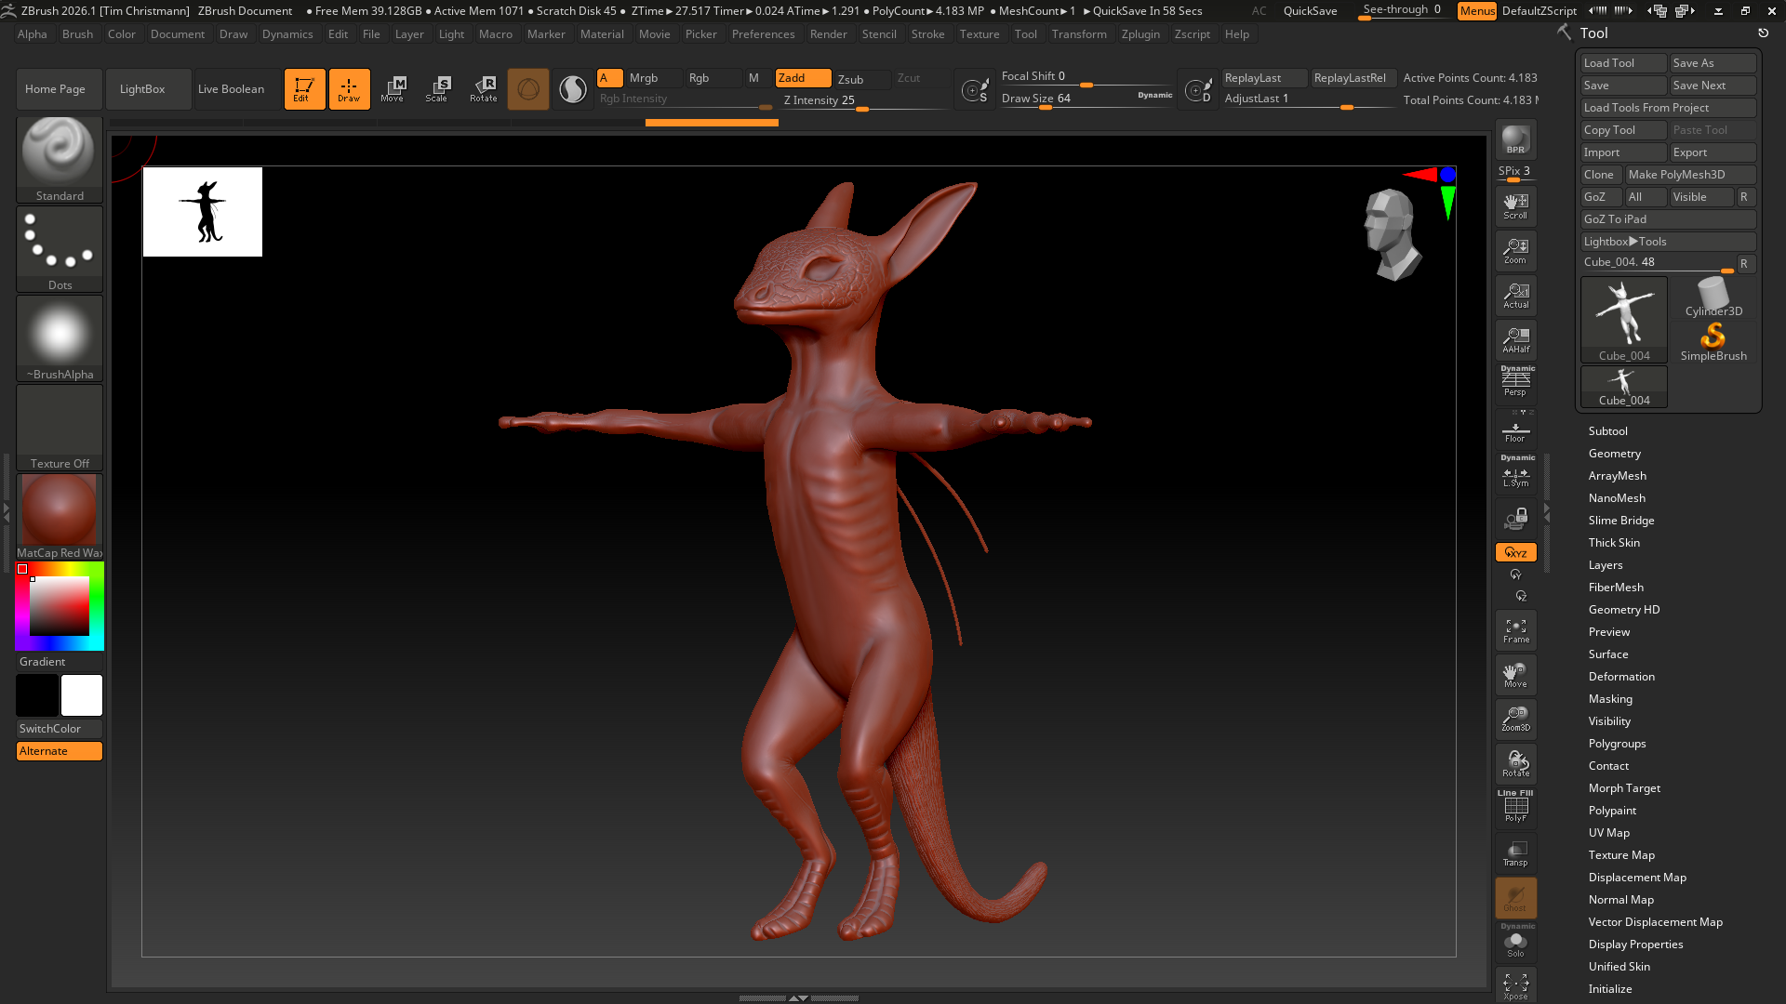The width and height of the screenshot is (1786, 1004).
Task: Click the Zoom3D navigation icon
Action: pyautogui.click(x=1515, y=719)
